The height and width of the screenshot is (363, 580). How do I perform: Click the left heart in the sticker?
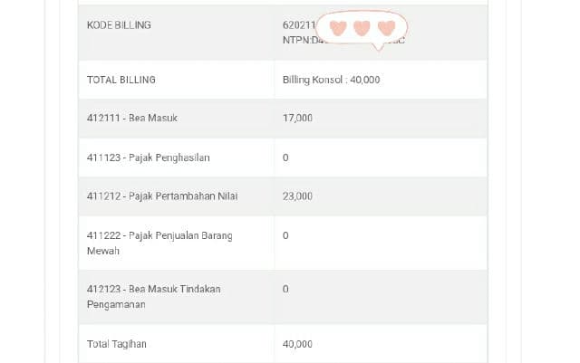338,28
